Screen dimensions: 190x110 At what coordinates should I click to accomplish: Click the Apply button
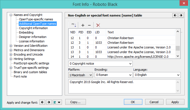(x=175, y=102)
